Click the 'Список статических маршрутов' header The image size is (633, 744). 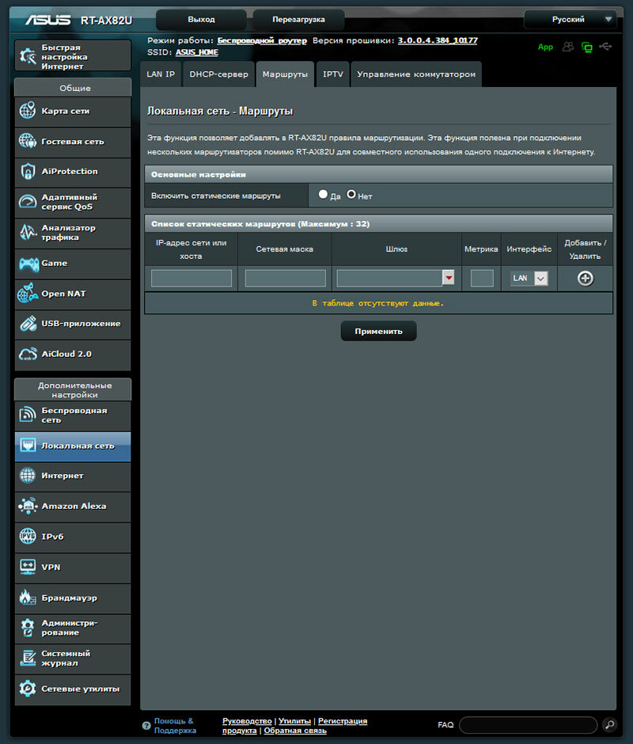pos(379,224)
